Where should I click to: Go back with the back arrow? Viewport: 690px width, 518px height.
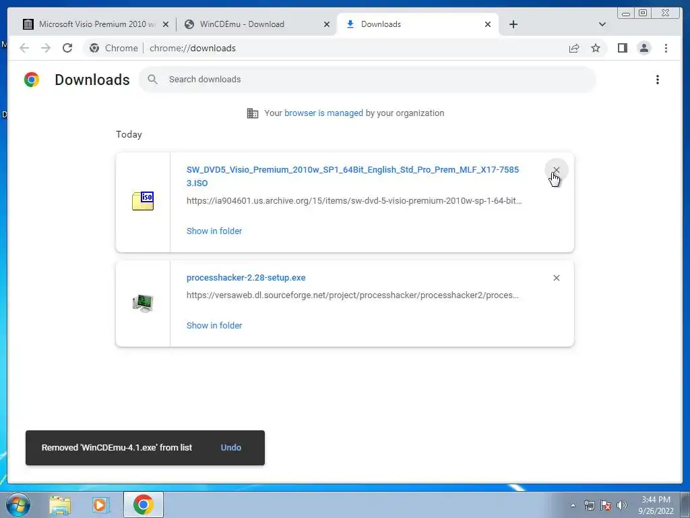point(24,48)
